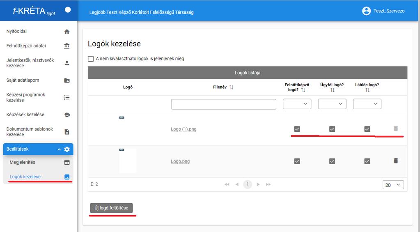Go to the first page of the paginator
The image size is (420, 232).
pos(227,184)
